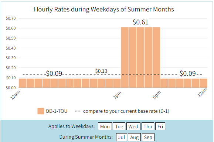
Task: Click the dashed base rate legend marker
Action: click(77, 111)
